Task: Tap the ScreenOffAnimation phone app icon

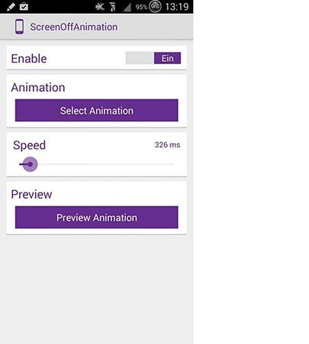Action: 19,27
